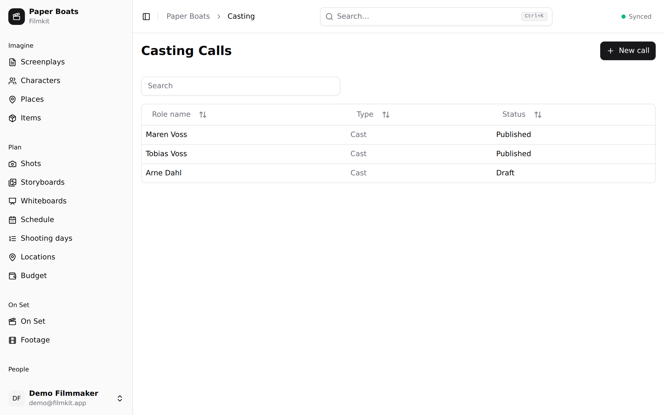Open the Tobias Voss casting call

[x=398, y=154]
